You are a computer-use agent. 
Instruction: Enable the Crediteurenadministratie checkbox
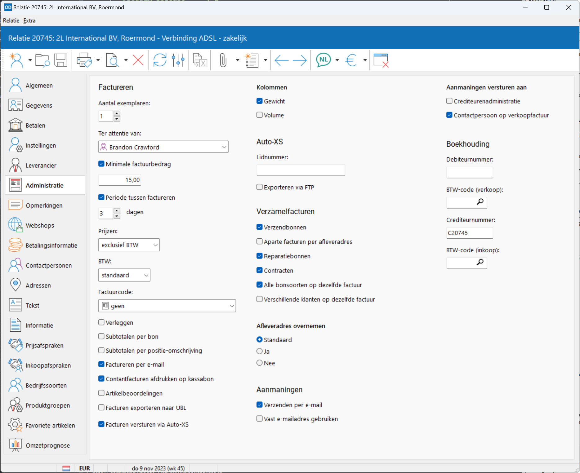pyautogui.click(x=449, y=101)
